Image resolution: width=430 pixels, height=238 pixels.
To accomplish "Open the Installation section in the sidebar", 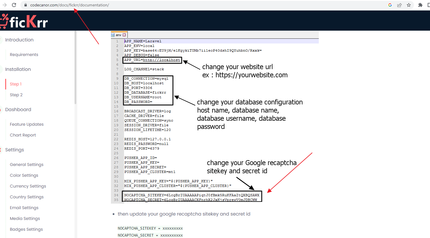I will pos(18,69).
